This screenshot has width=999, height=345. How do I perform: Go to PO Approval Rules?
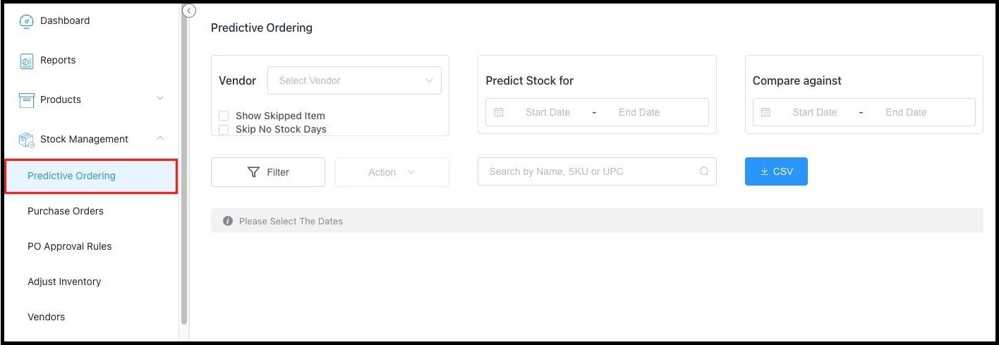(70, 246)
